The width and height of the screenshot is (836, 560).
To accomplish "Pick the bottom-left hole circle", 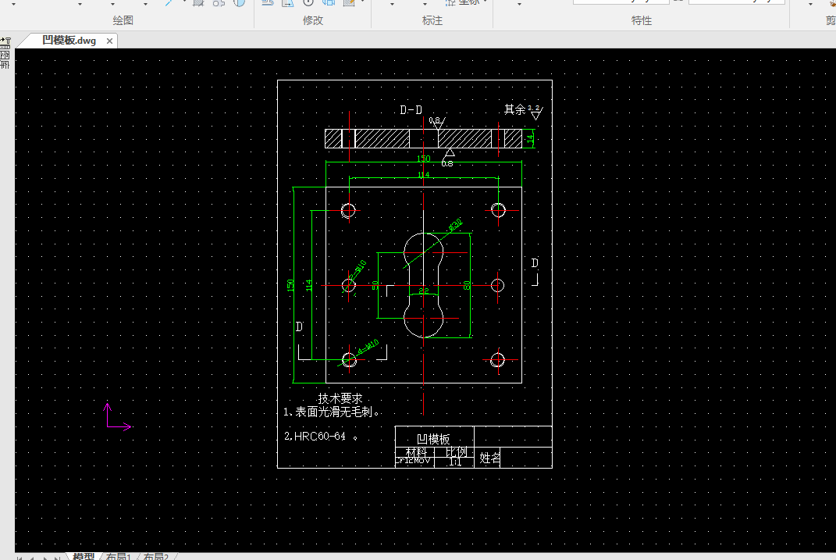I will tap(349, 360).
